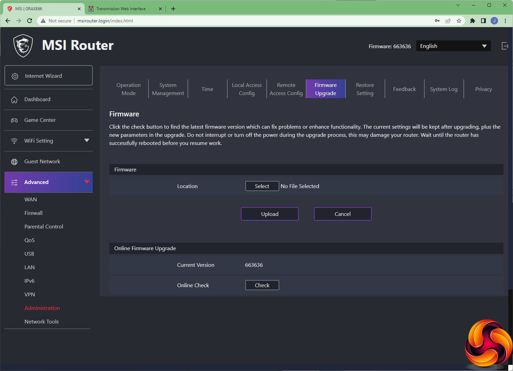Click Select to choose a firmware file
Image resolution: width=513 pixels, height=371 pixels.
coord(262,186)
